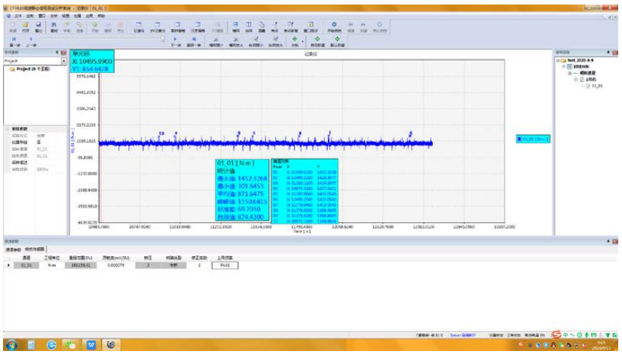Screen dimensions: 622x354
Task: Click the N·m unit cell
Action: (x=51, y=265)
